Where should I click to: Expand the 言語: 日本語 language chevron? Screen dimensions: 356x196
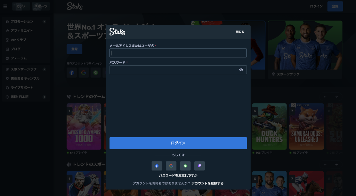[44, 97]
